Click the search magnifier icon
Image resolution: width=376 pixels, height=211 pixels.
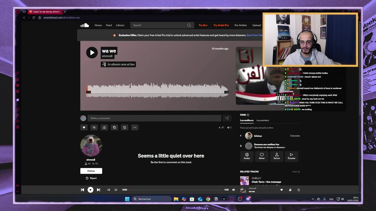click(x=189, y=25)
